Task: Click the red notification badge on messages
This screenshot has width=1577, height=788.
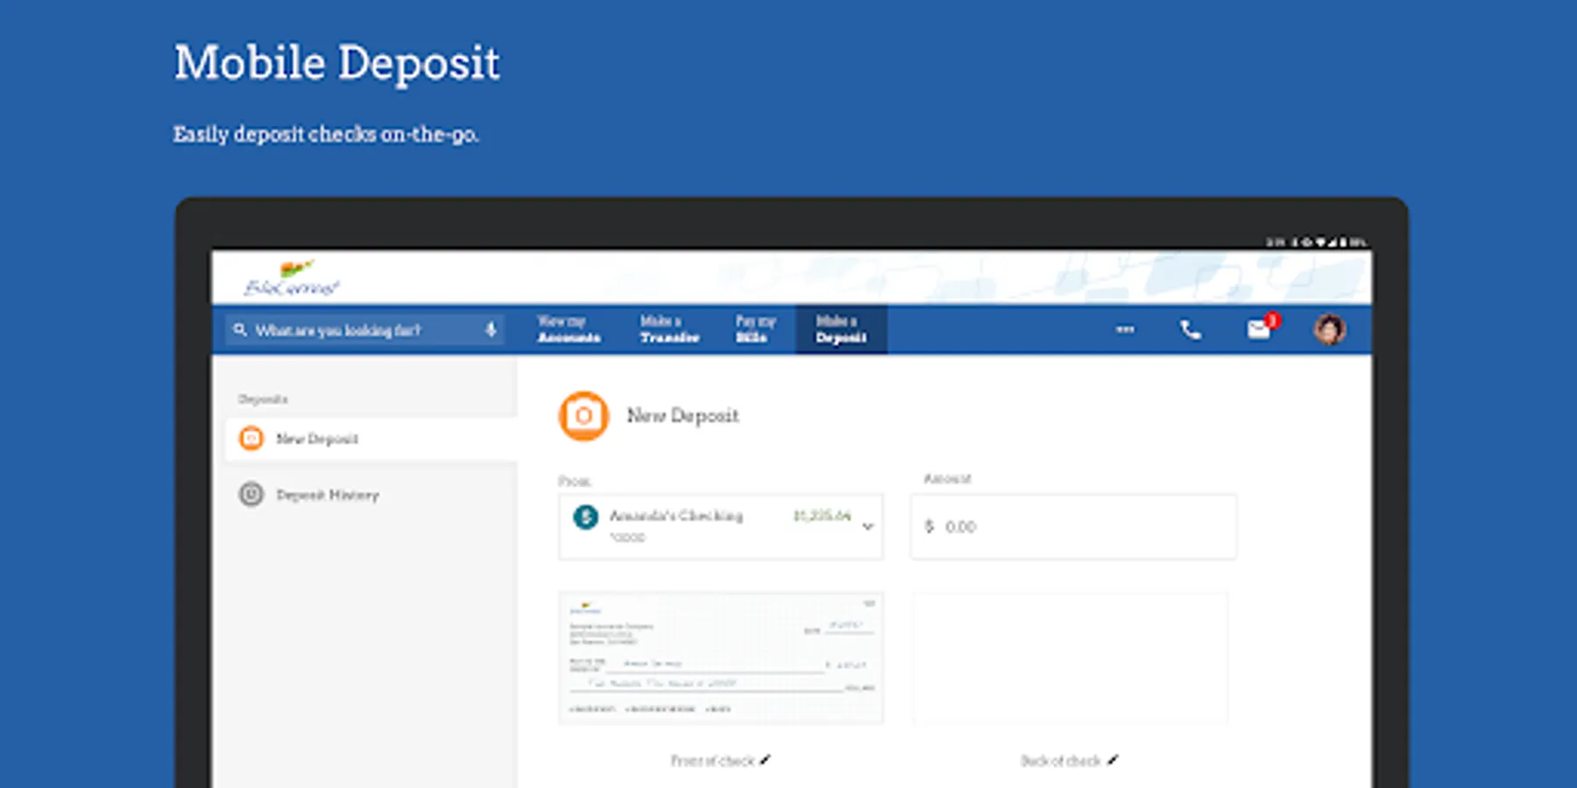Action: click(x=1272, y=320)
